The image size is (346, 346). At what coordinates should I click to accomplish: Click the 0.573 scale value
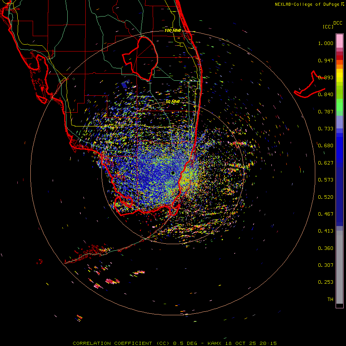coord(326,180)
